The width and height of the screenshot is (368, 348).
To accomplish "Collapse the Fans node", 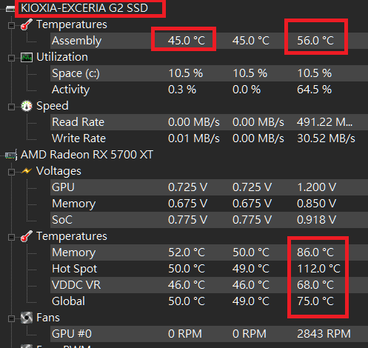I will point(11,318).
